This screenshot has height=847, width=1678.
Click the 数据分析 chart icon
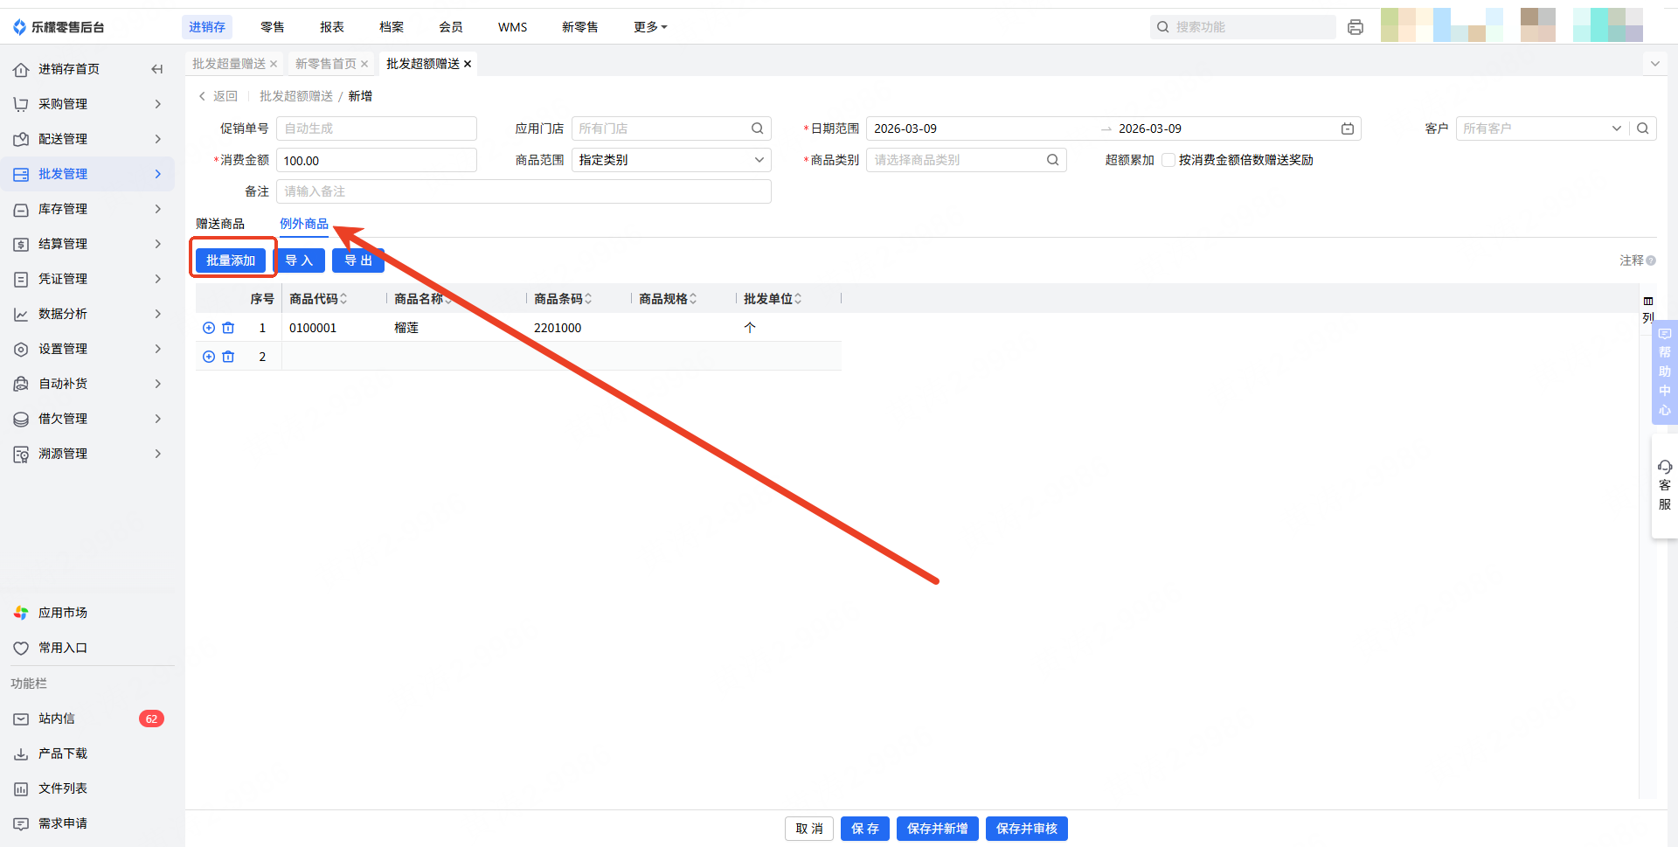pos(21,314)
